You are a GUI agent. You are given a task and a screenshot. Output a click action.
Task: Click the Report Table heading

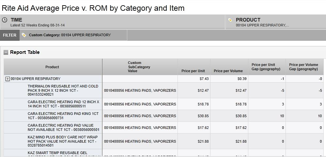25,52
